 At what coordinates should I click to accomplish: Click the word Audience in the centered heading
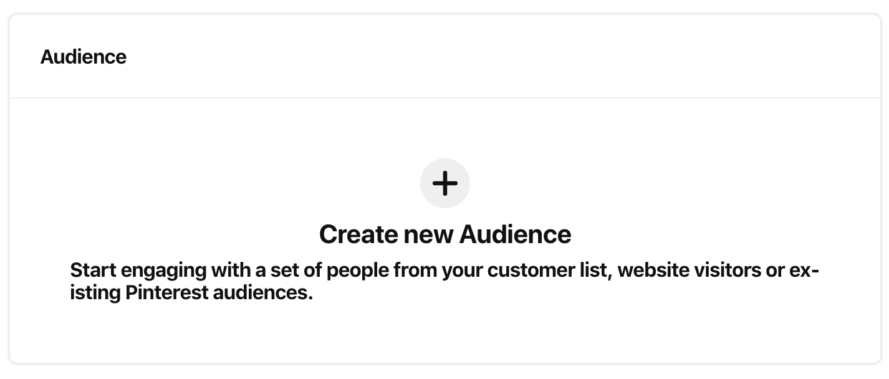515,234
